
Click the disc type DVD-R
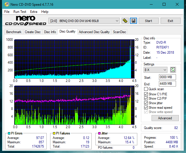pos(161,43)
